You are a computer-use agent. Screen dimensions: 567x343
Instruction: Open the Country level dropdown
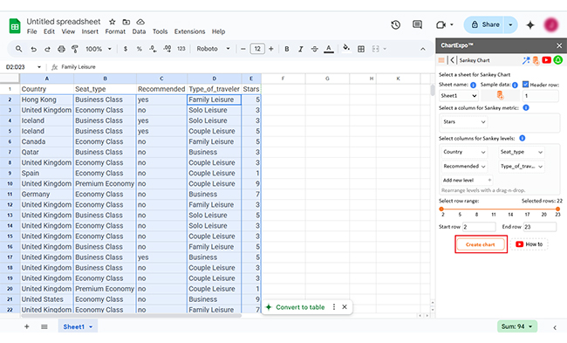point(464,152)
